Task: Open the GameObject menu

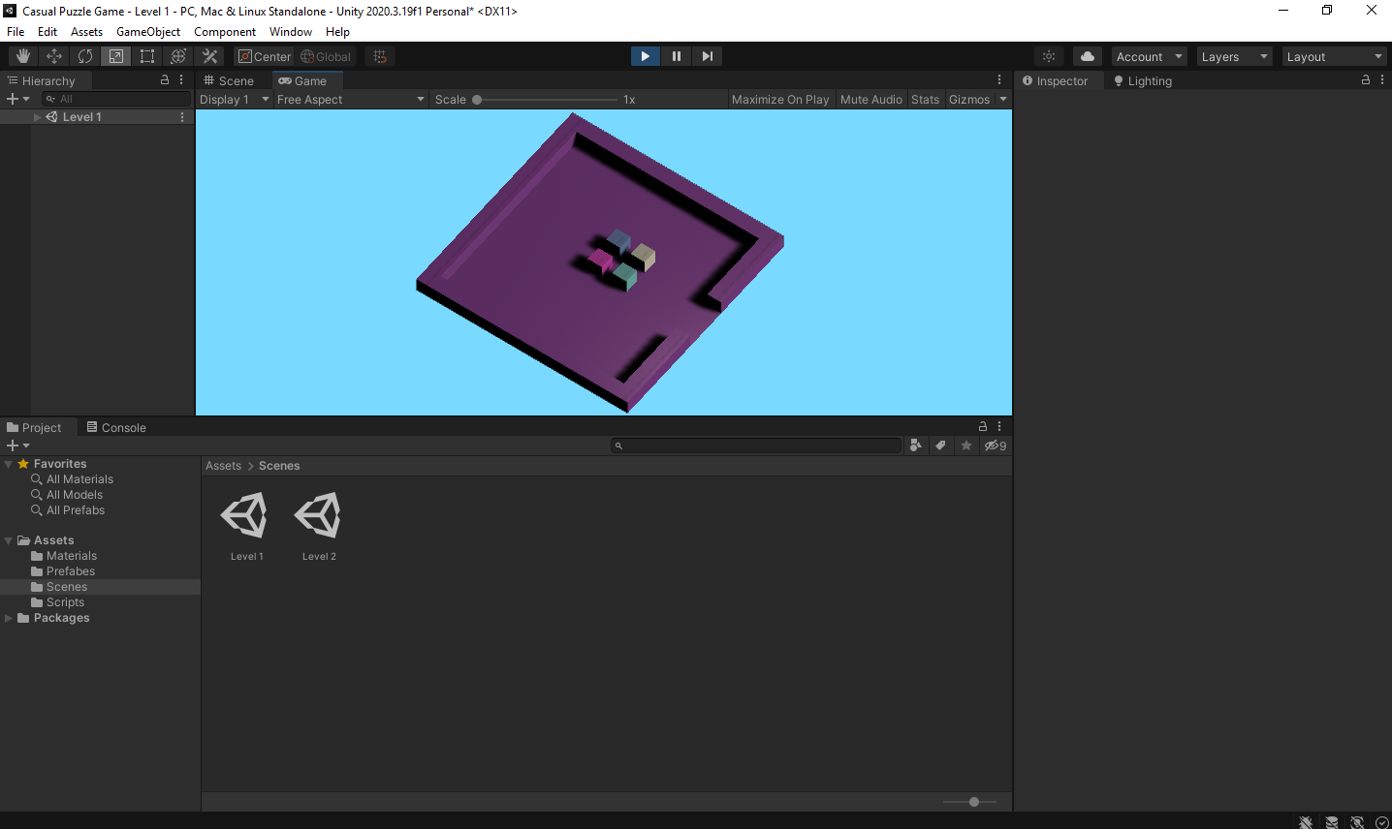Action: (148, 31)
